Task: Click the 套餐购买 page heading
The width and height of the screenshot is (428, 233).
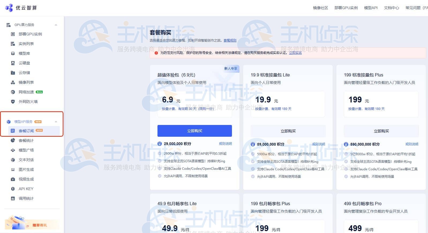Action: 160,32
